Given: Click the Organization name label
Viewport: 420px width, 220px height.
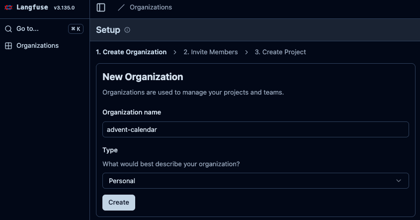Looking at the screenshot, I should click(x=132, y=112).
